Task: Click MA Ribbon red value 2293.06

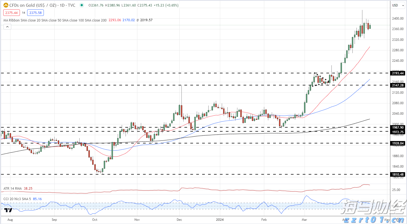Action: click(x=115, y=20)
